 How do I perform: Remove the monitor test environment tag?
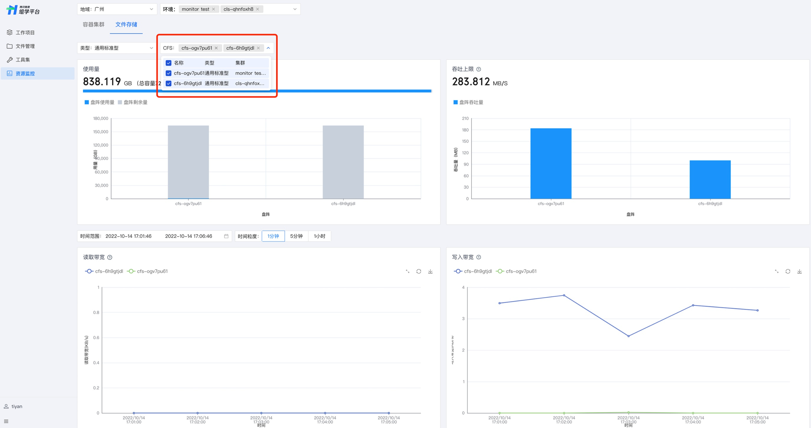coord(213,9)
